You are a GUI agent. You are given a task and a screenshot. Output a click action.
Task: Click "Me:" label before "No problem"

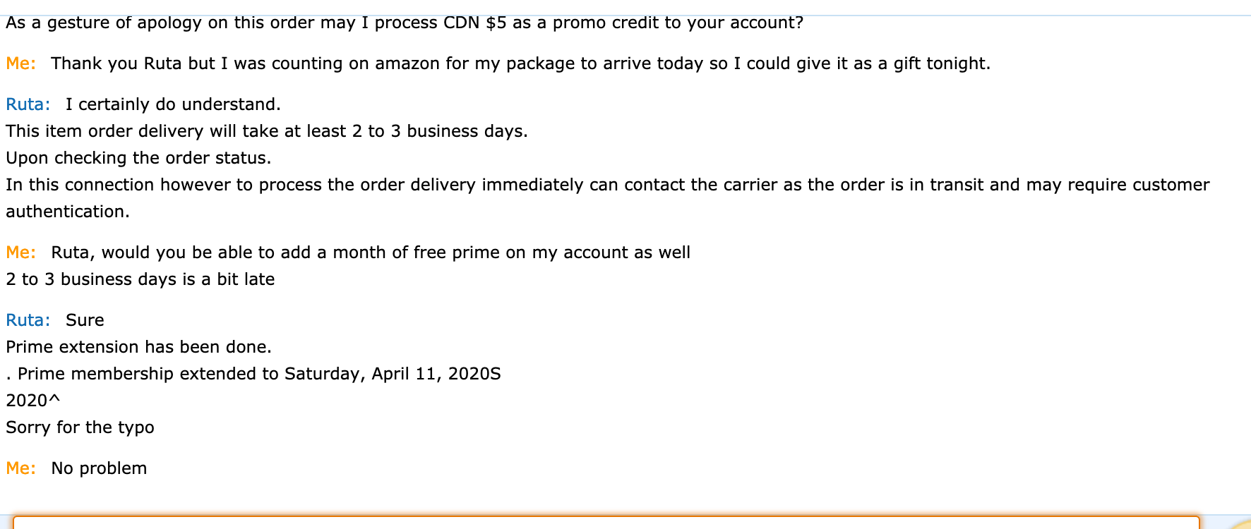pos(21,468)
